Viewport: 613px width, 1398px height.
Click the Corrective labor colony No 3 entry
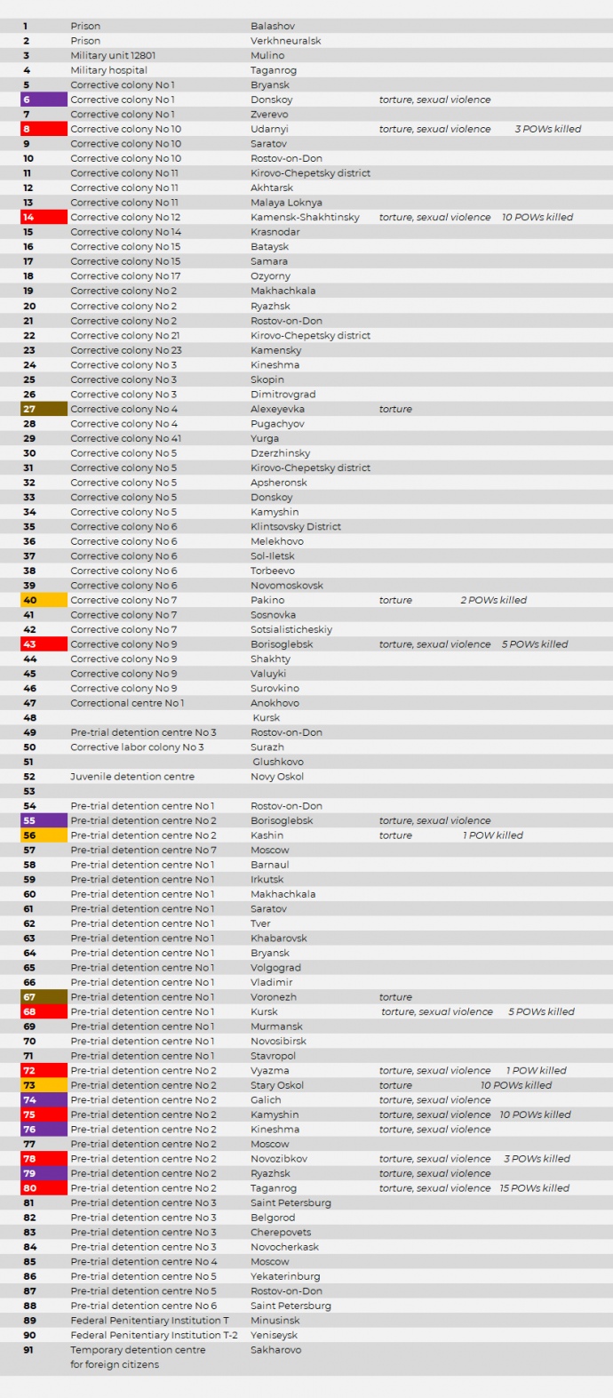point(137,747)
